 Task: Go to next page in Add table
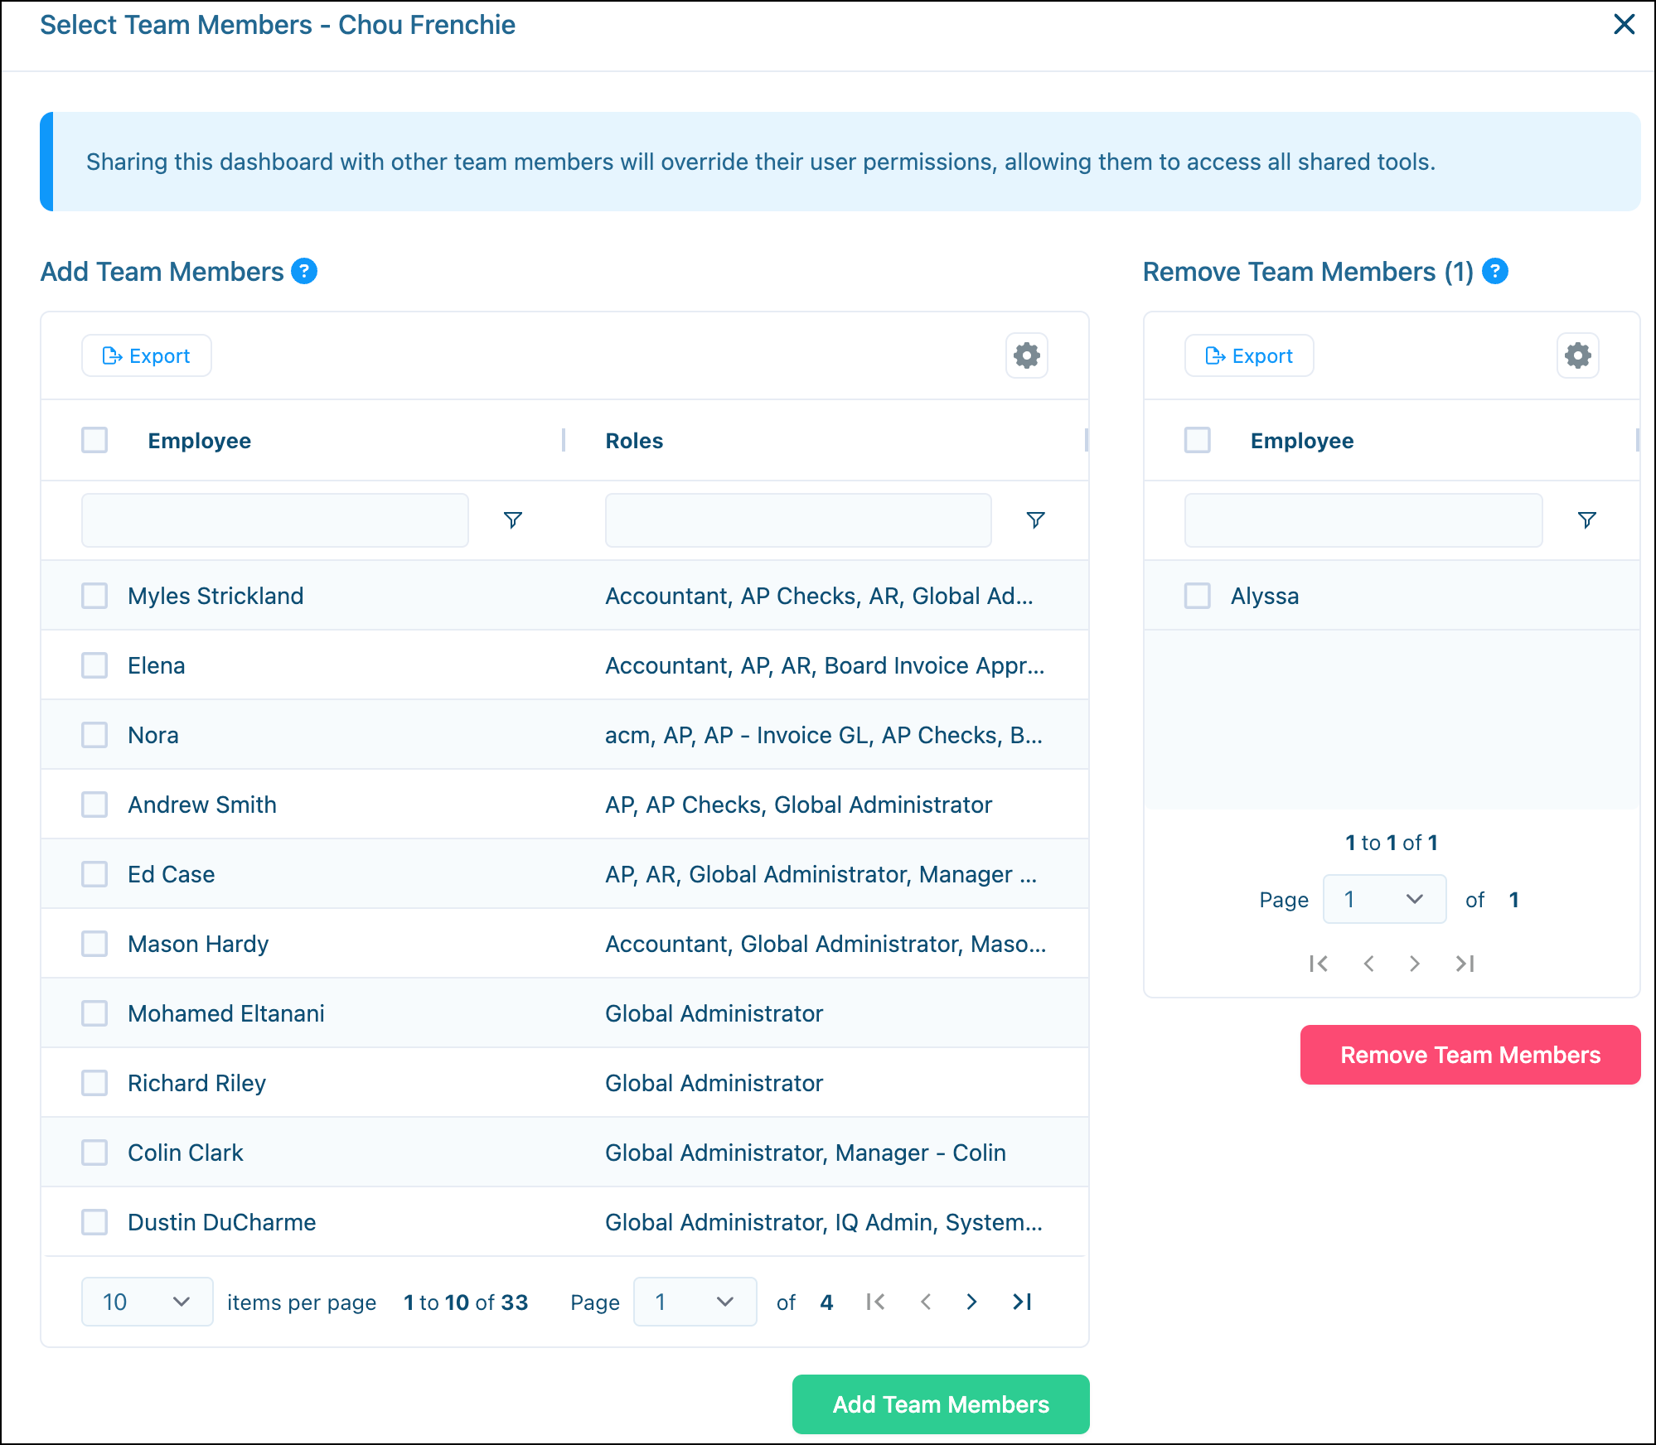pyautogui.click(x=971, y=1302)
